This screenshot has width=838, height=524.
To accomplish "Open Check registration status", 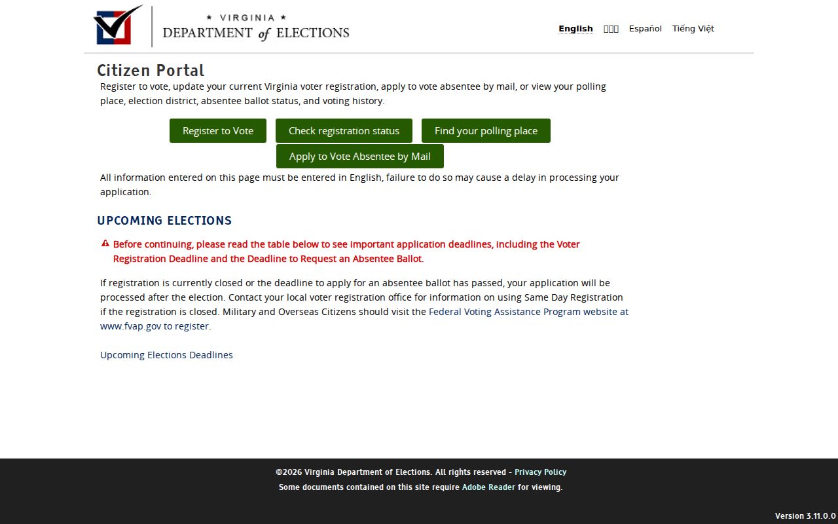I will (344, 130).
